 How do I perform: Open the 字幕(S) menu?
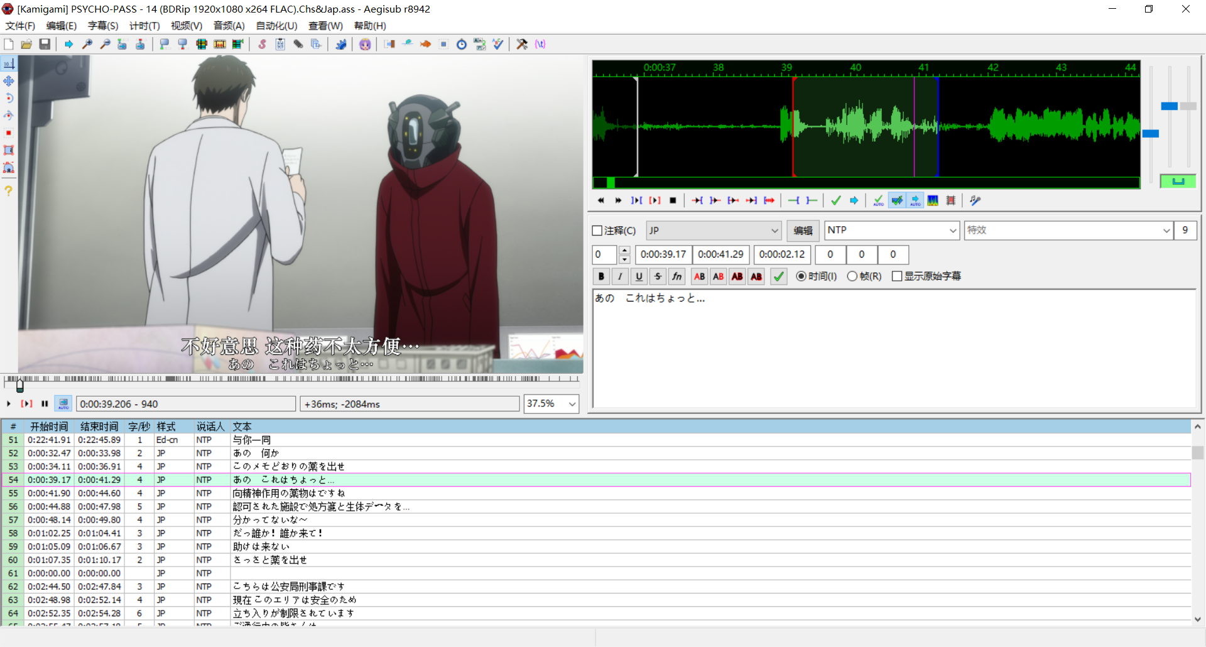coord(103,26)
